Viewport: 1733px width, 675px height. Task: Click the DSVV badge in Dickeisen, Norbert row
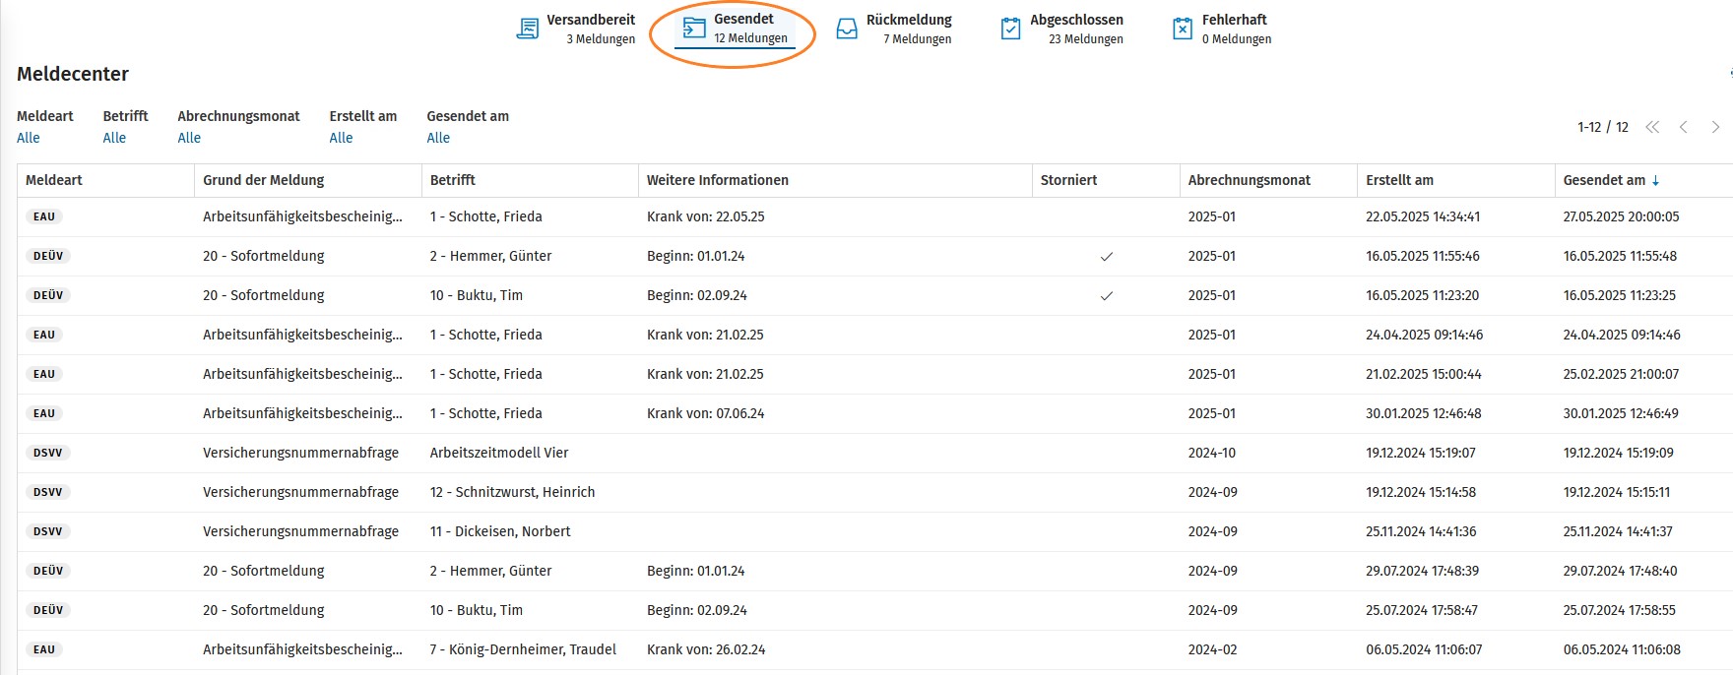point(47,531)
